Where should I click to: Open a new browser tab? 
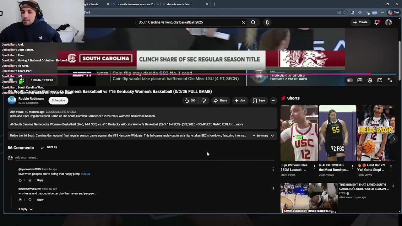(215, 4)
